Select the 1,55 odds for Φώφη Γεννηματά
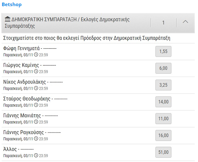Screen dimensions: 198x162 point(163,52)
